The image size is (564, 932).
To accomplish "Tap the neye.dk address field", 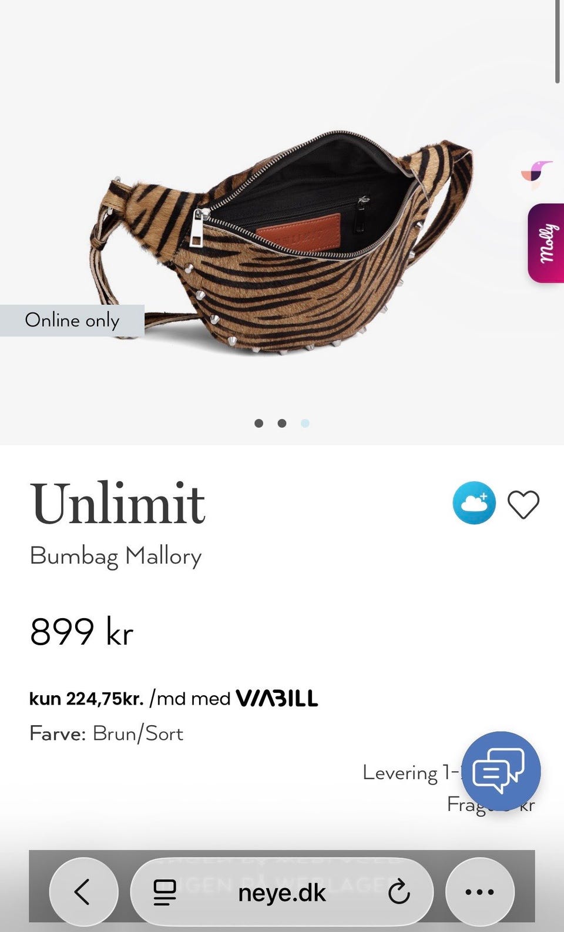I will coord(282,891).
